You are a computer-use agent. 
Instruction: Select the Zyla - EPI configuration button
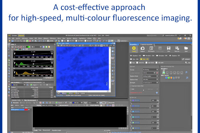tap(144, 59)
